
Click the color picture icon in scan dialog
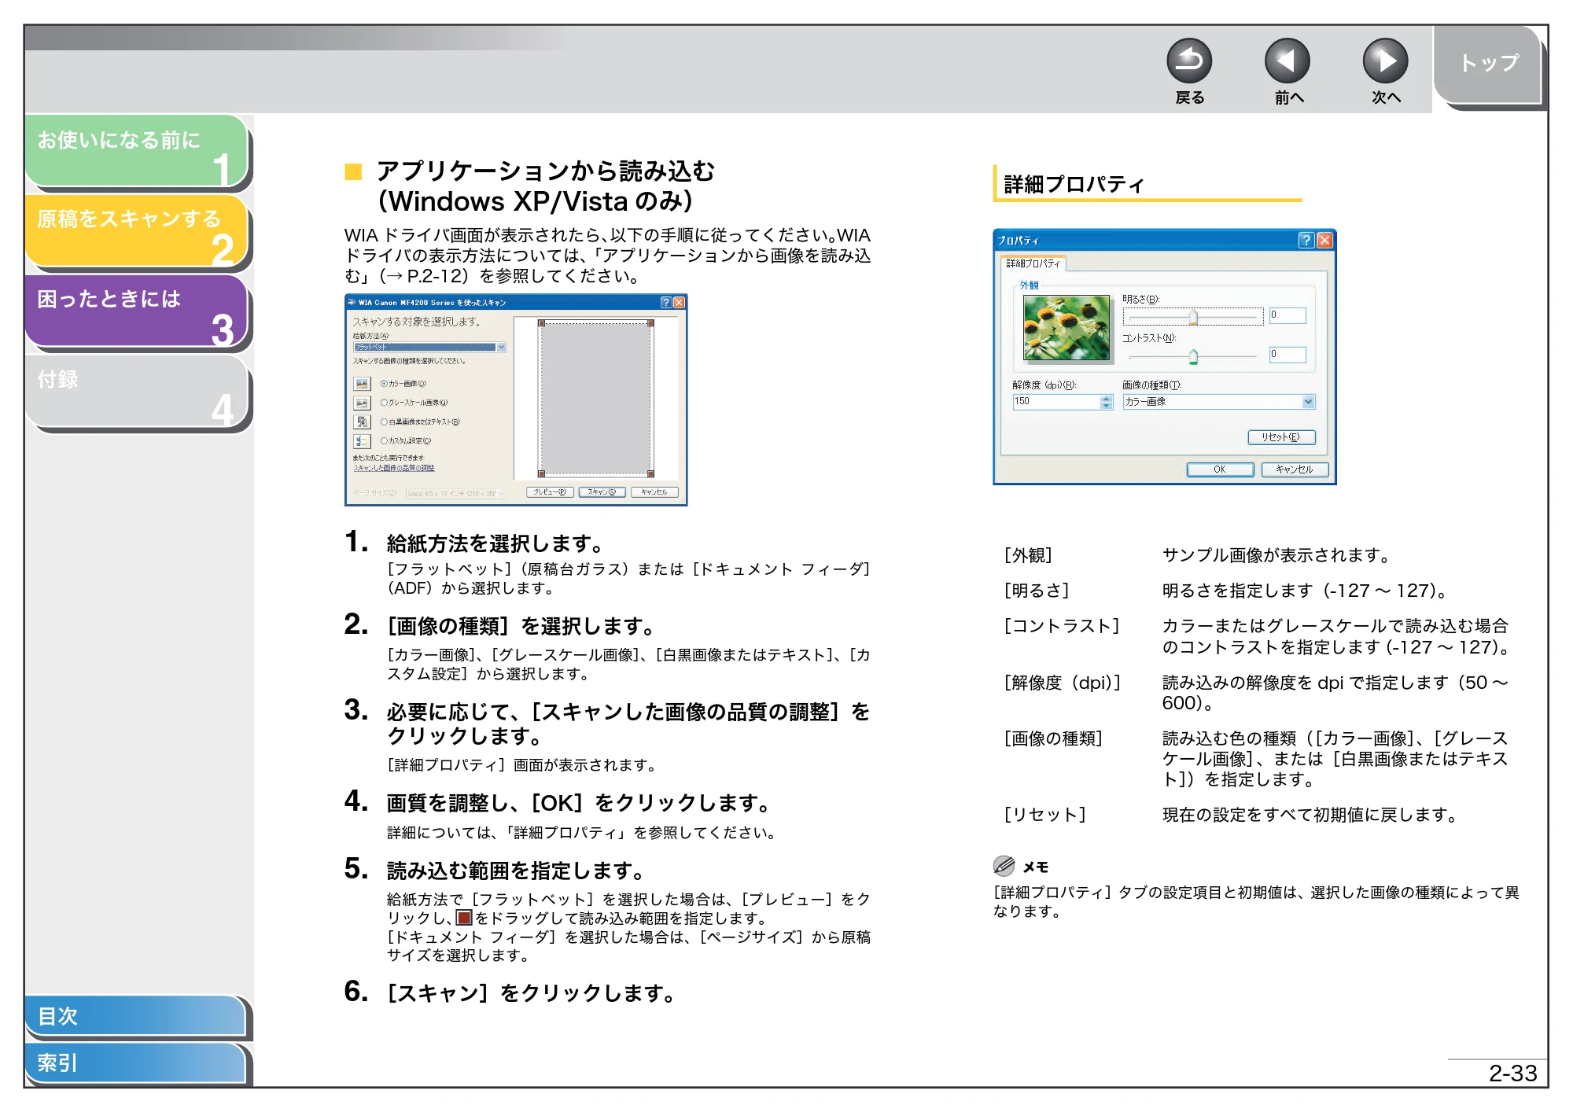(x=362, y=384)
